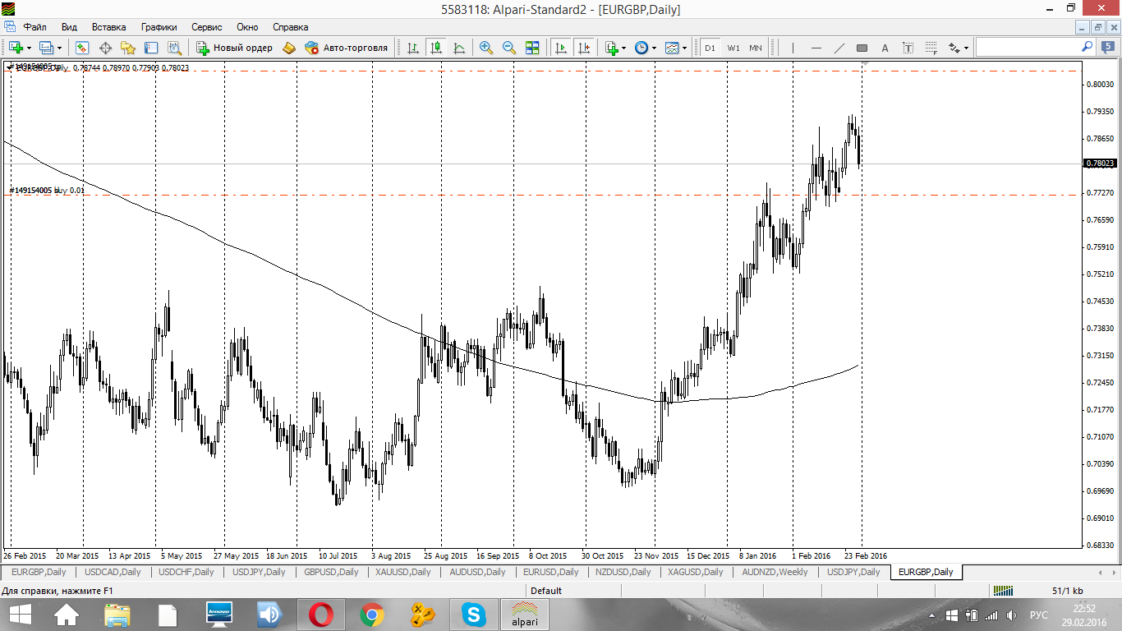Open Skype from the taskbar
This screenshot has height=631, width=1122.
coord(472,615)
